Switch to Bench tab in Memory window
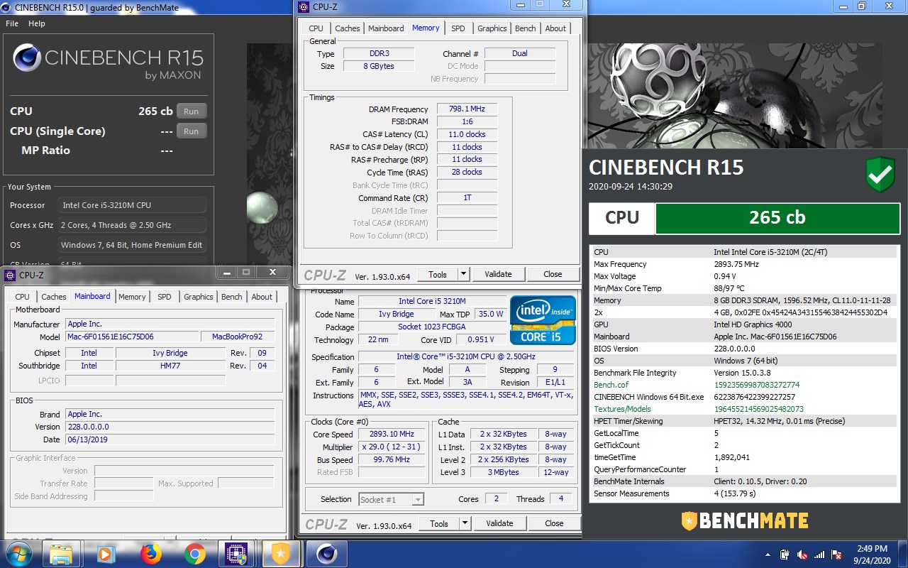 coord(526,28)
